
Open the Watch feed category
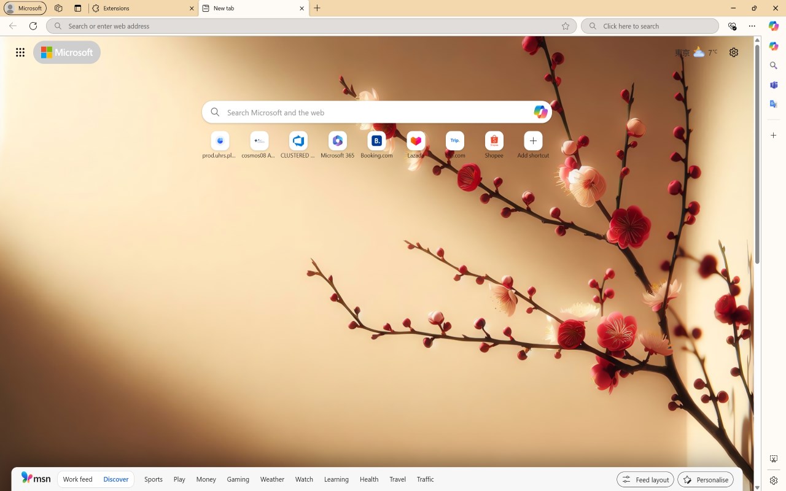304,479
